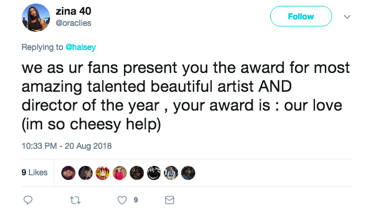Open zina 40's profile picture

[x=36, y=18]
